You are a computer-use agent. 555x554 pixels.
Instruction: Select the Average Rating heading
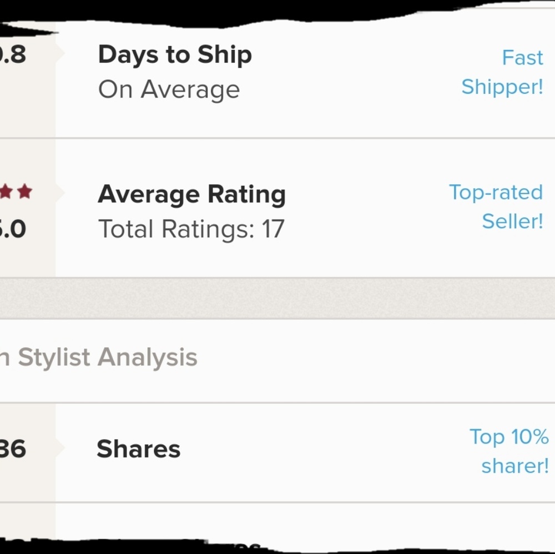pyautogui.click(x=191, y=194)
